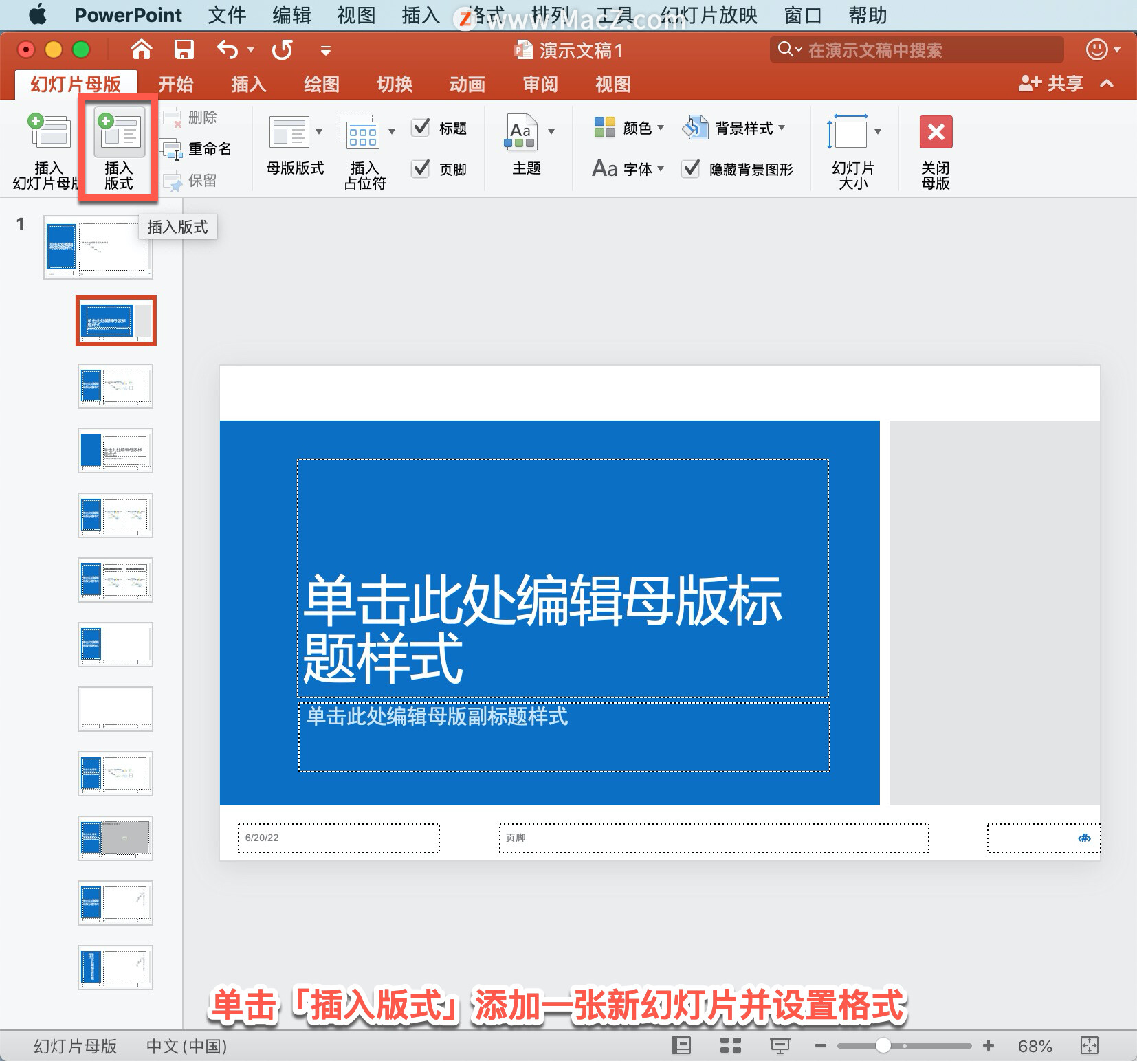Click the Home icon in title bar
This screenshot has height=1061, width=1137.
point(141,49)
